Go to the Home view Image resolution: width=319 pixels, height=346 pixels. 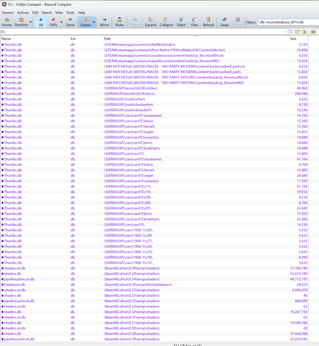(7, 22)
